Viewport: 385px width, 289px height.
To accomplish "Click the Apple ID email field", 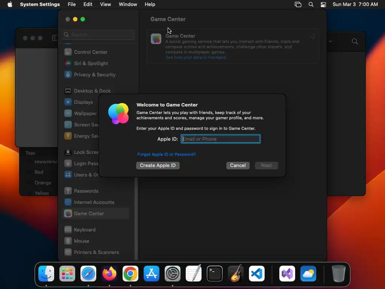I will click(x=220, y=139).
